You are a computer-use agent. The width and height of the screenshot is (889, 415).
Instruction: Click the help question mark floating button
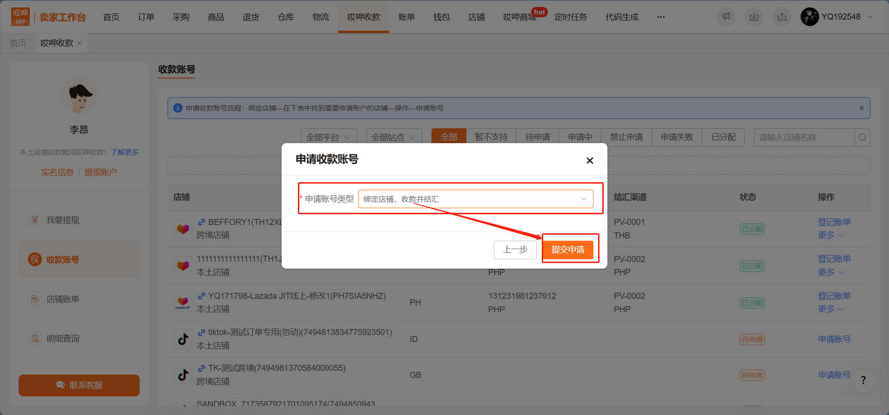click(863, 380)
